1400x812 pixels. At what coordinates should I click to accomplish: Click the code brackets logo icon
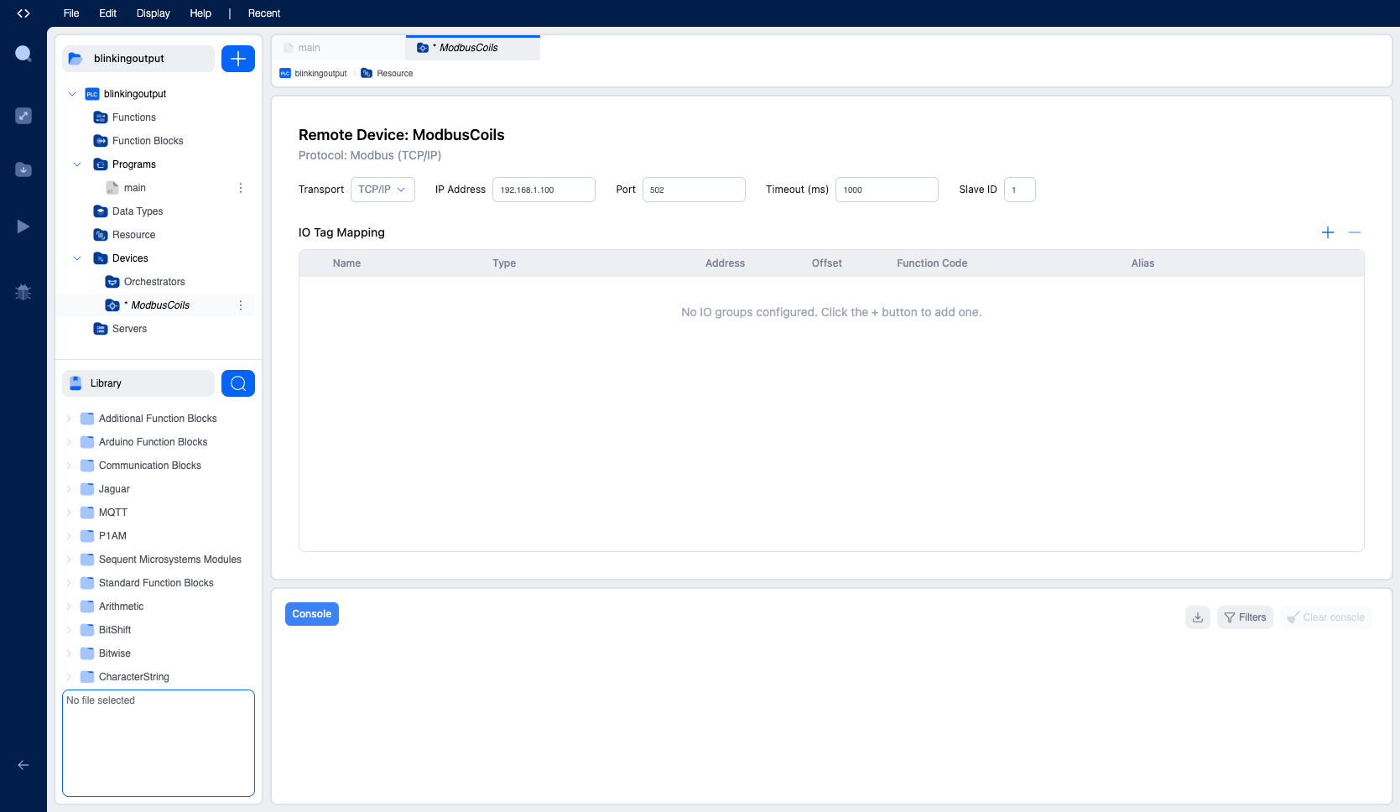pyautogui.click(x=23, y=13)
